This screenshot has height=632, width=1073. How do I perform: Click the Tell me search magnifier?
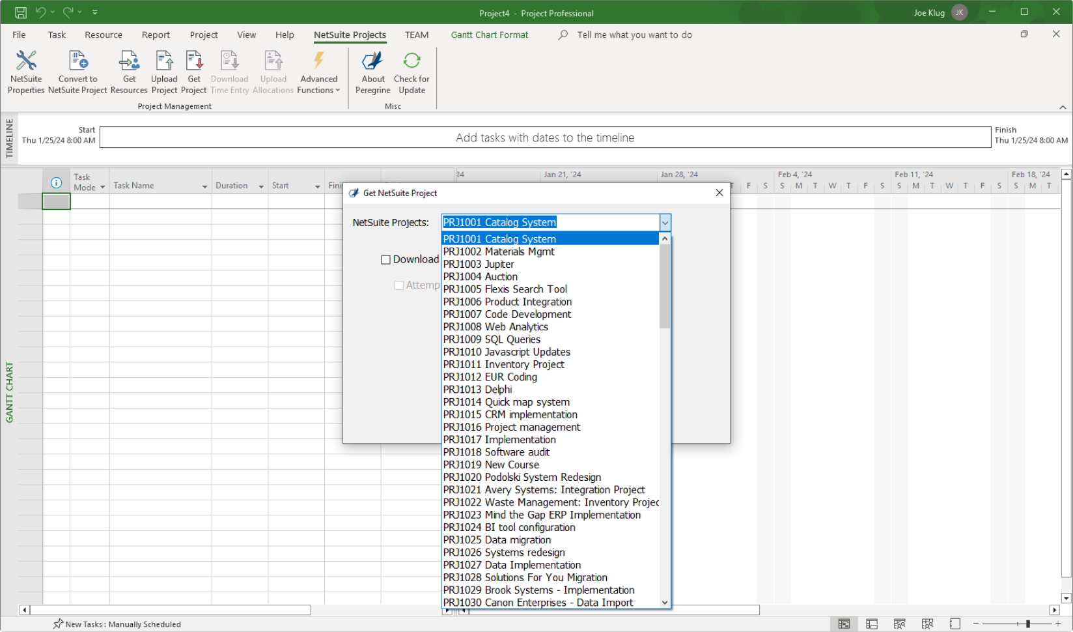(x=563, y=35)
